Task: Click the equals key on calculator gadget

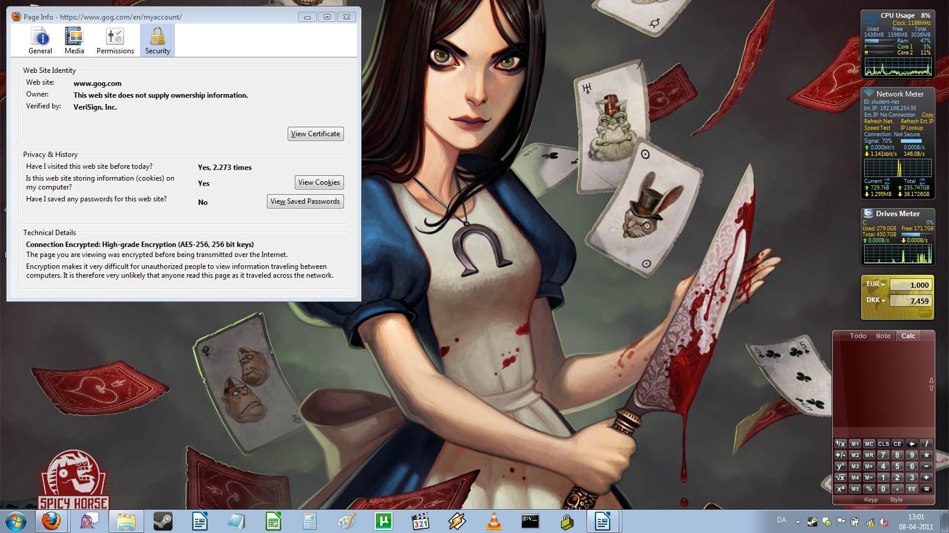Action: 926,489
